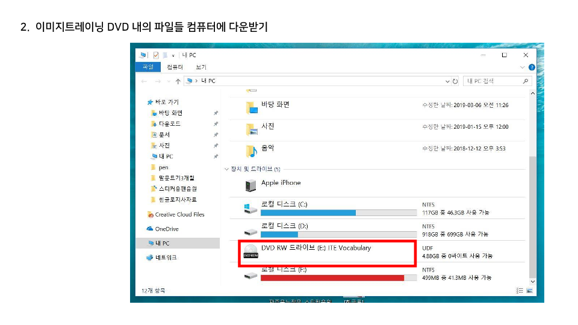The image size is (578, 325).
Task: Click the blue help question mark icon
Action: click(532, 67)
